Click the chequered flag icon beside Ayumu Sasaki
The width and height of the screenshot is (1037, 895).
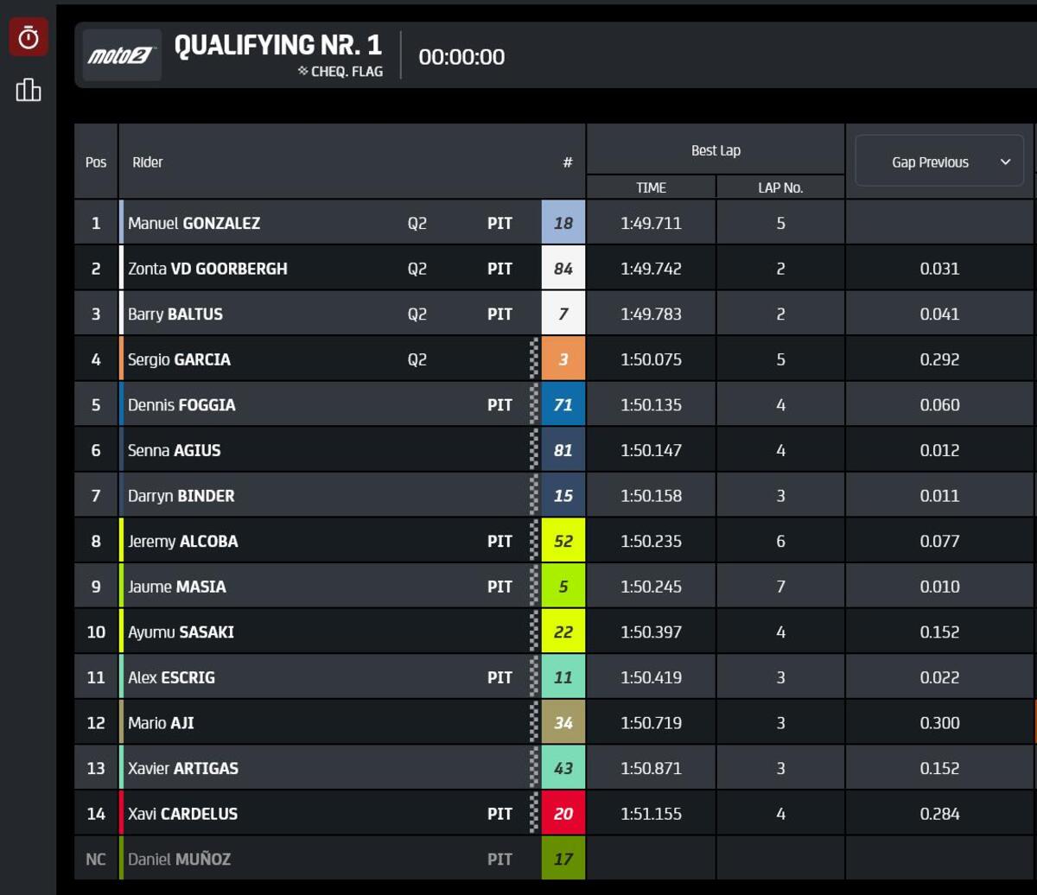click(x=533, y=632)
